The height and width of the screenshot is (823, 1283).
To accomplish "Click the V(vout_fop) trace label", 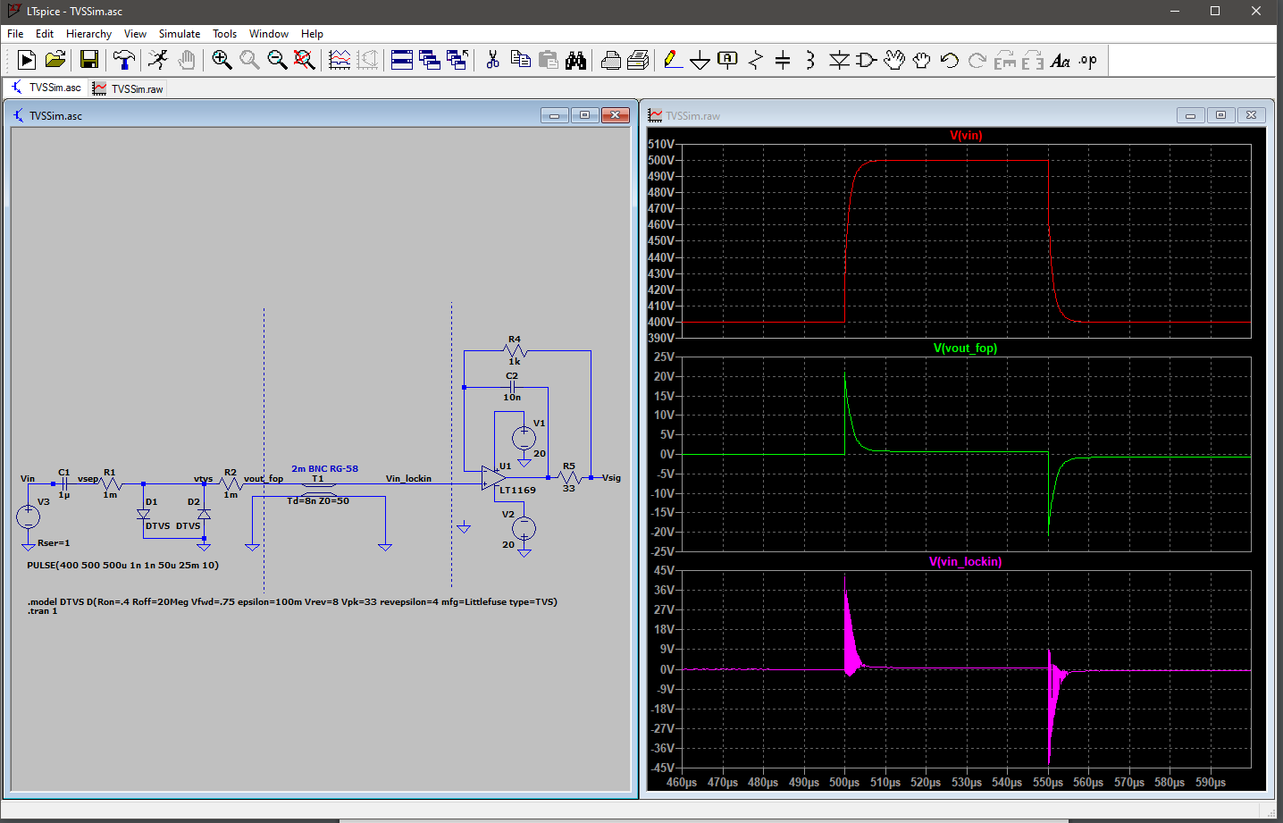I will point(965,349).
